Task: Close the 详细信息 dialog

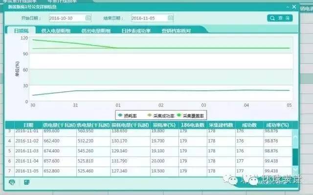Action: tap(294, 7)
